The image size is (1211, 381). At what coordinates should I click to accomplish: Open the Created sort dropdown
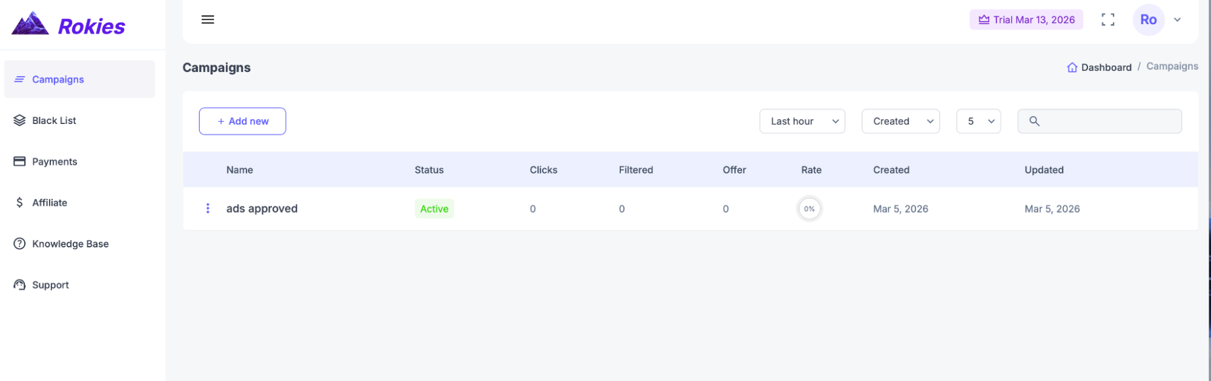coord(900,122)
